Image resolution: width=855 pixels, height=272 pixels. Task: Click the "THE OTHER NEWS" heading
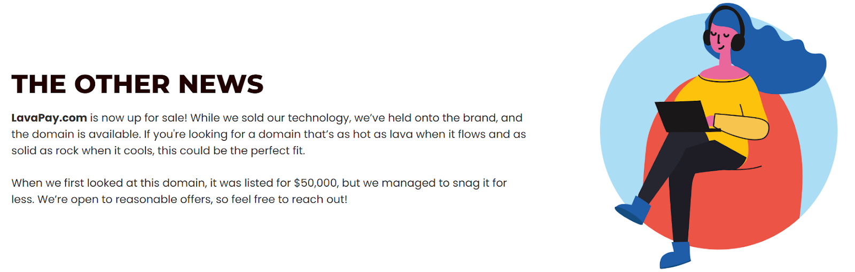137,84
